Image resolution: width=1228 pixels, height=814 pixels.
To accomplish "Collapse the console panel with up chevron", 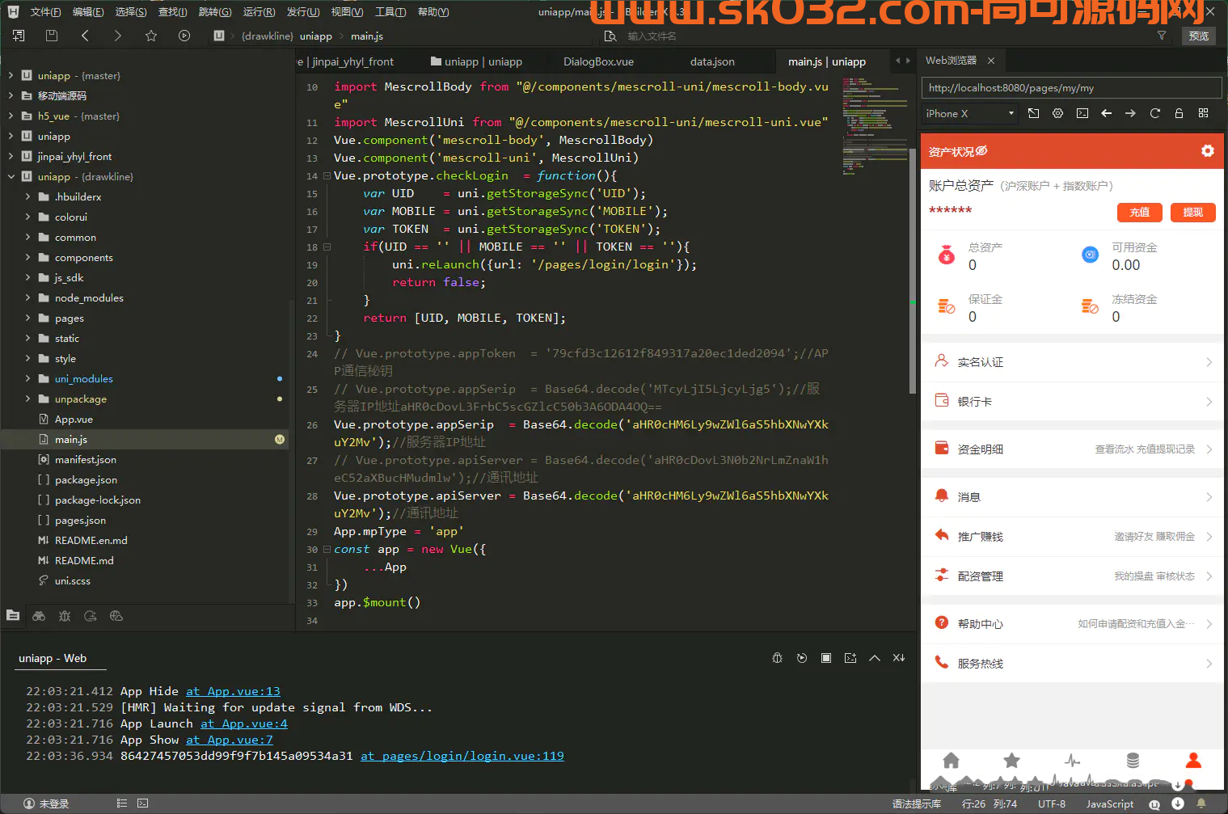I will pos(874,658).
